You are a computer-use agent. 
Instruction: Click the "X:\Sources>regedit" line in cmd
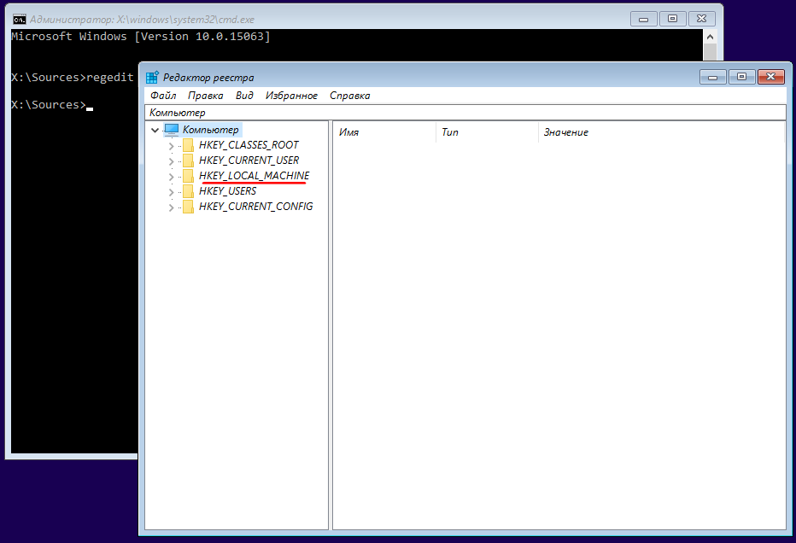point(73,77)
